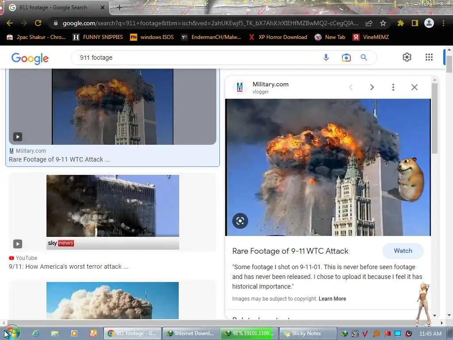Go back to the previous browser page
The image size is (453, 340).
10,23
